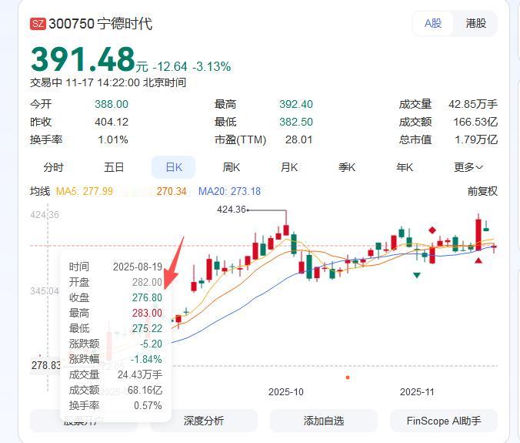The width and height of the screenshot is (520, 443).
Task: Click the 最高 value 392.40
Action: pyautogui.click(x=296, y=104)
